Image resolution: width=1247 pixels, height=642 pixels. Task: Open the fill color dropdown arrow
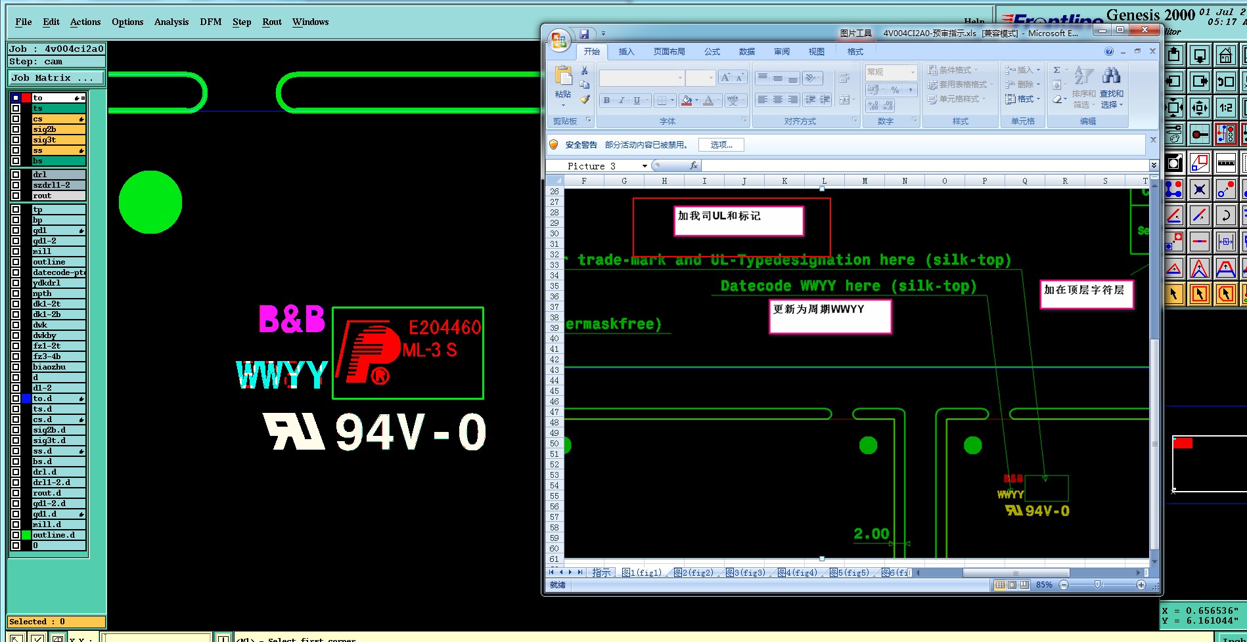(x=696, y=100)
